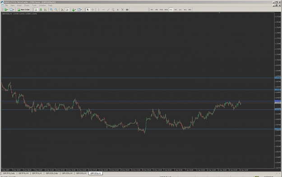Switch chart to bar chart style
The width and height of the screenshot is (282, 177).
click(x=36, y=10)
